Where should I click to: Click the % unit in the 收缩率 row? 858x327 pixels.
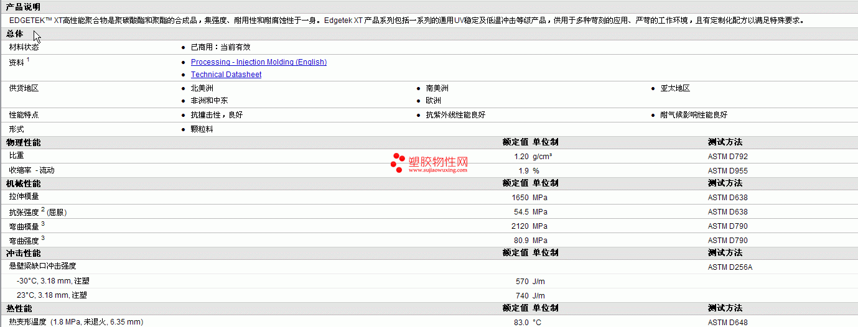tap(536, 170)
